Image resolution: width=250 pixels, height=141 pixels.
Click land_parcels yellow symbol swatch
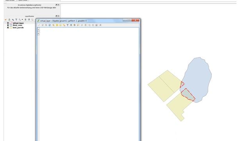[11, 27]
